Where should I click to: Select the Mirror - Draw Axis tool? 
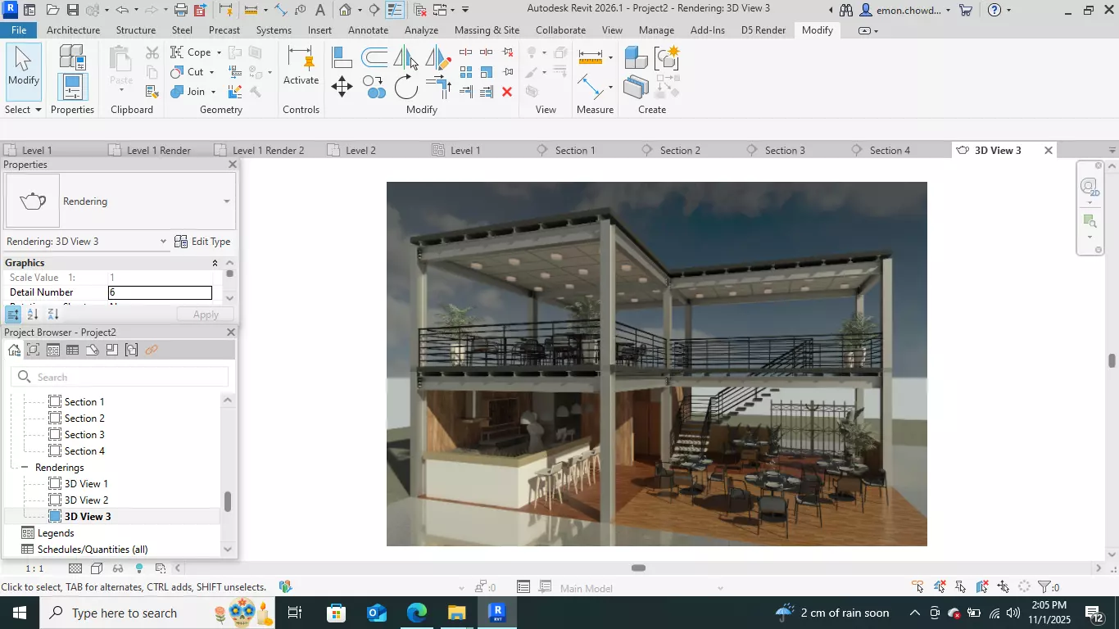coord(438,57)
